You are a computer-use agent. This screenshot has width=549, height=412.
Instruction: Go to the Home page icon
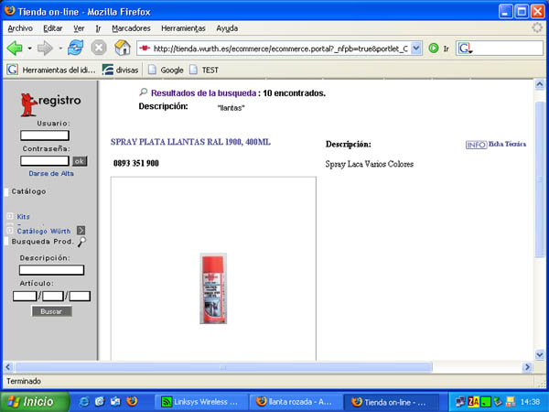pos(123,48)
